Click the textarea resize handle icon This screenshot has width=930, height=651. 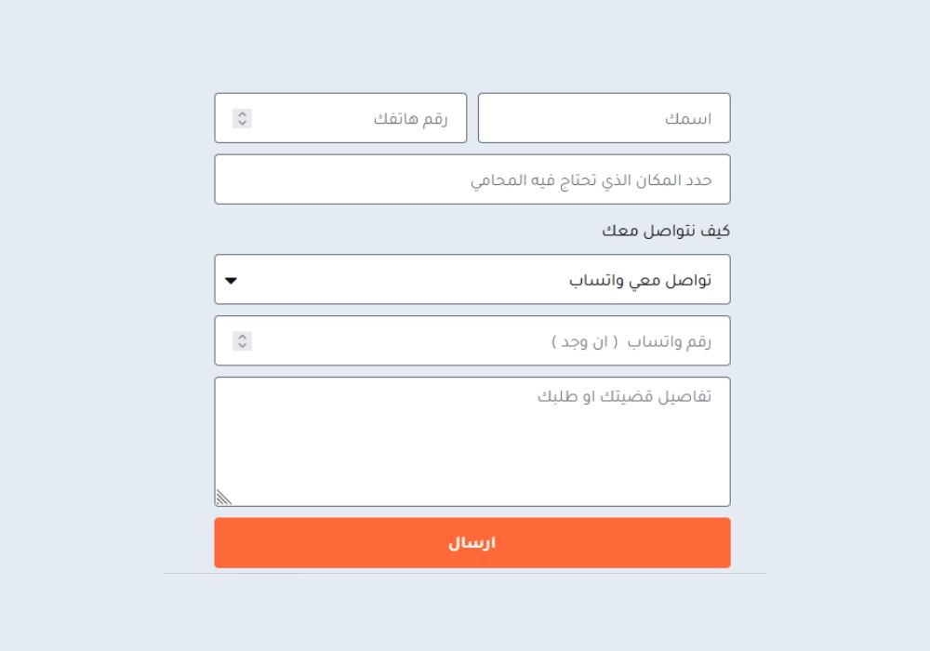tap(223, 498)
